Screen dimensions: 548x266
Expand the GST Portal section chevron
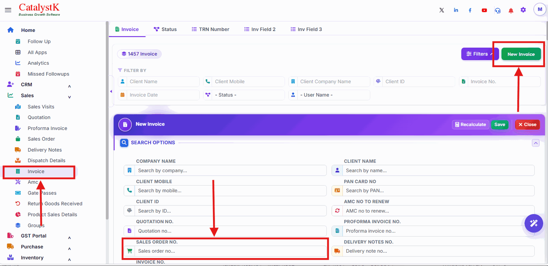pos(70,238)
